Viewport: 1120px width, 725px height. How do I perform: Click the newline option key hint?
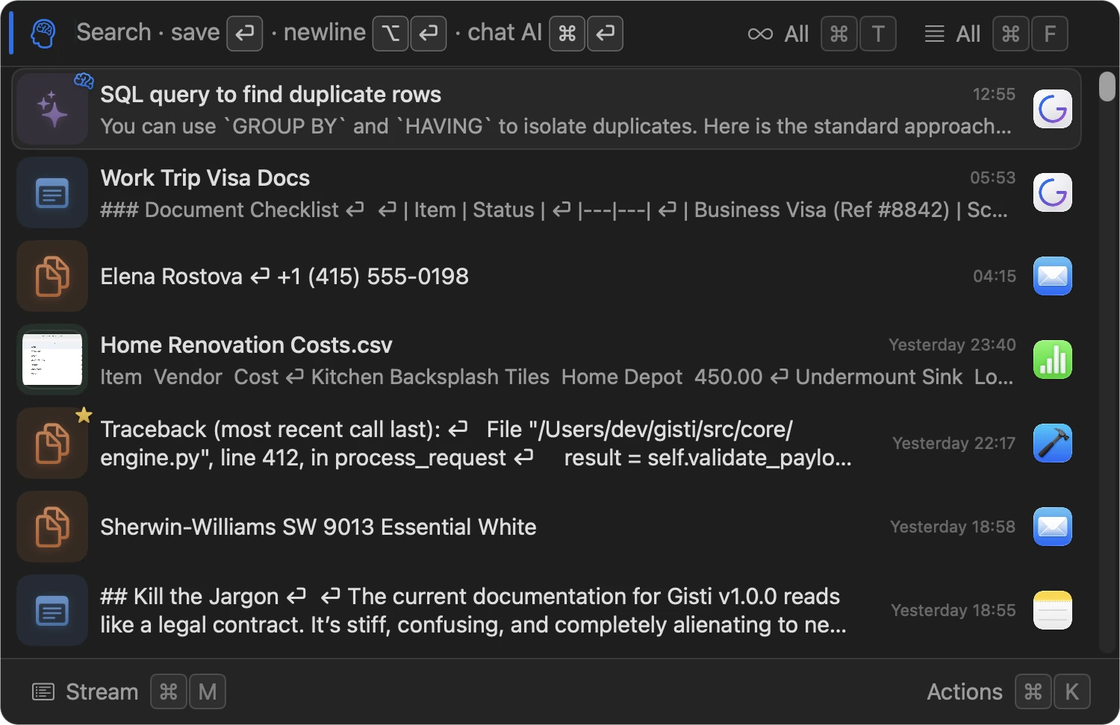[391, 34]
